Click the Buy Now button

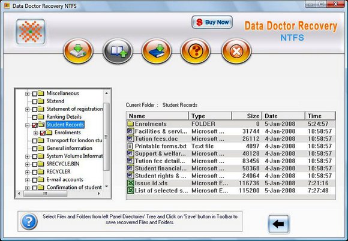[212, 22]
